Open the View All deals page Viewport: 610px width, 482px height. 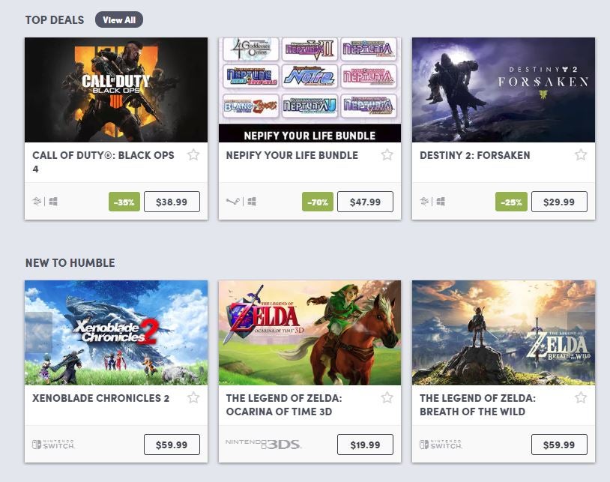(x=118, y=20)
